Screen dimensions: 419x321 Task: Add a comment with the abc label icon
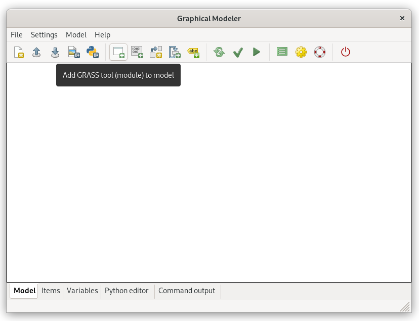pyautogui.click(x=193, y=52)
